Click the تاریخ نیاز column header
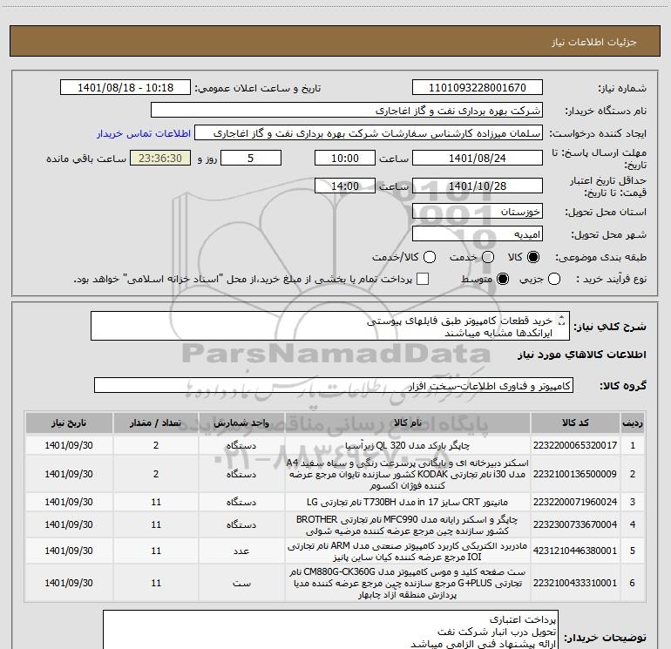The image size is (671, 649). pos(69,423)
